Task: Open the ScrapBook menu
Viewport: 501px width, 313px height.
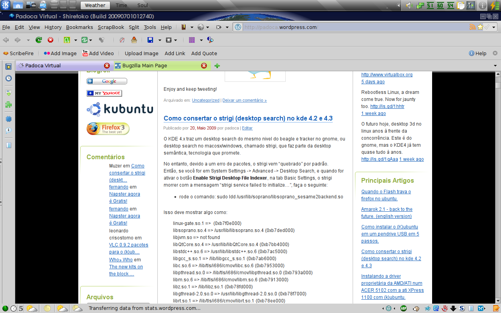Action: click(x=111, y=27)
